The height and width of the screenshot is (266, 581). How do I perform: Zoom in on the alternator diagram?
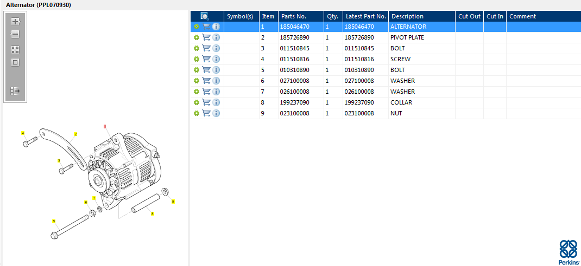click(15, 22)
